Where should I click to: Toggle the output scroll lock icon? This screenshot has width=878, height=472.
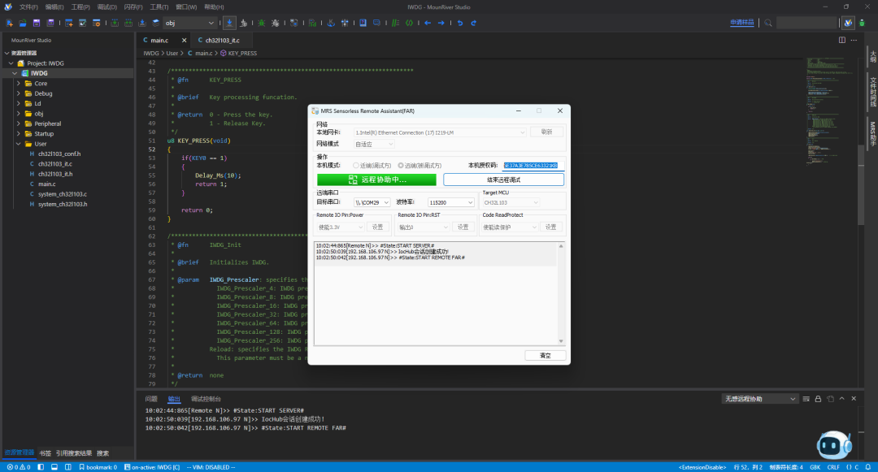[x=818, y=399]
